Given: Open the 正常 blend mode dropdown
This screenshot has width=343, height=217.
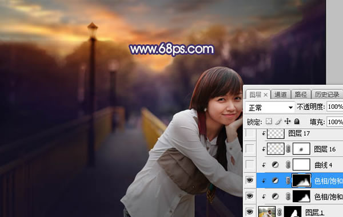Looking at the screenshot, I should pyautogui.click(x=270, y=108).
